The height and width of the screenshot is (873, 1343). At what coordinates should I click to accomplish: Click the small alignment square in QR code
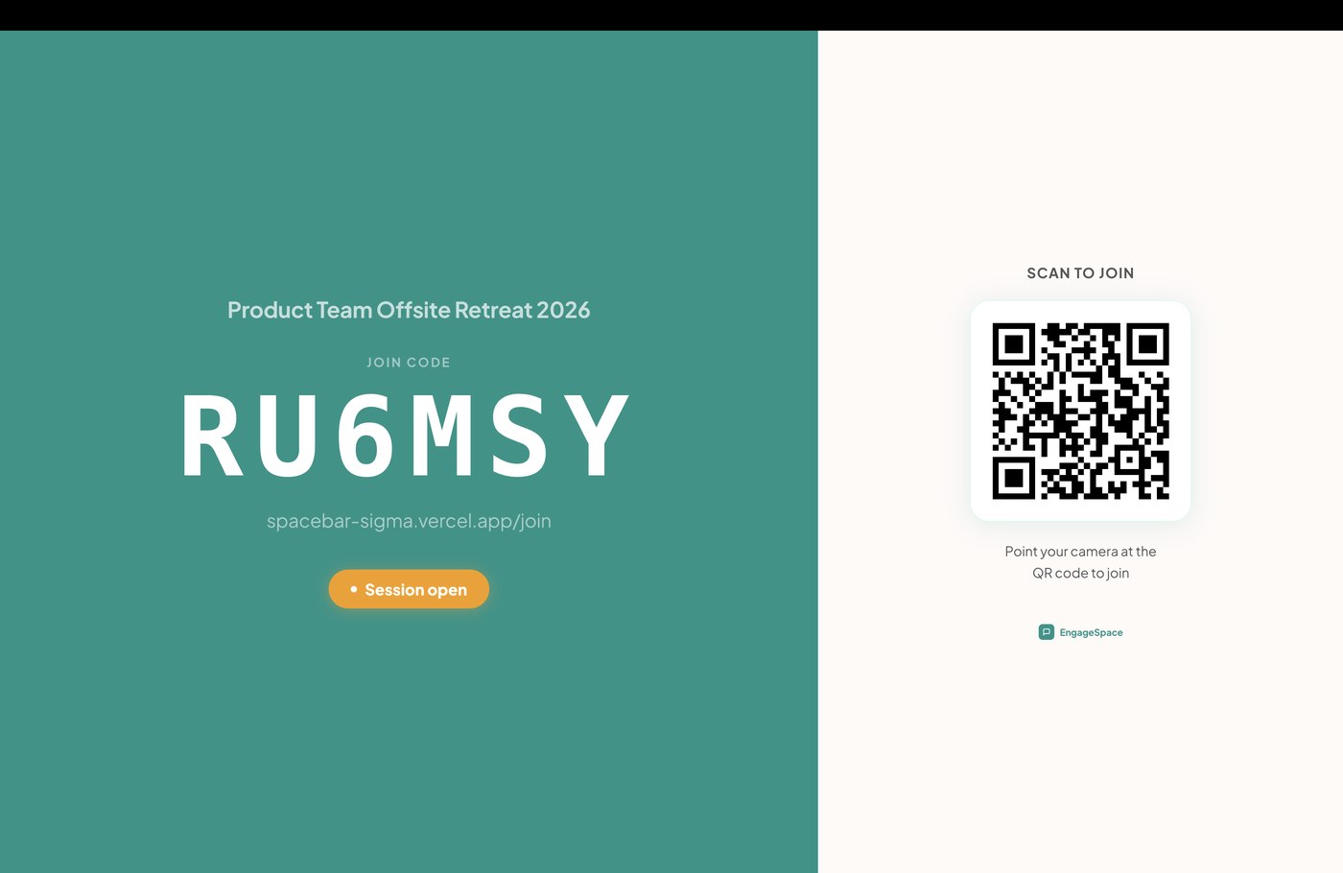coord(1130,460)
